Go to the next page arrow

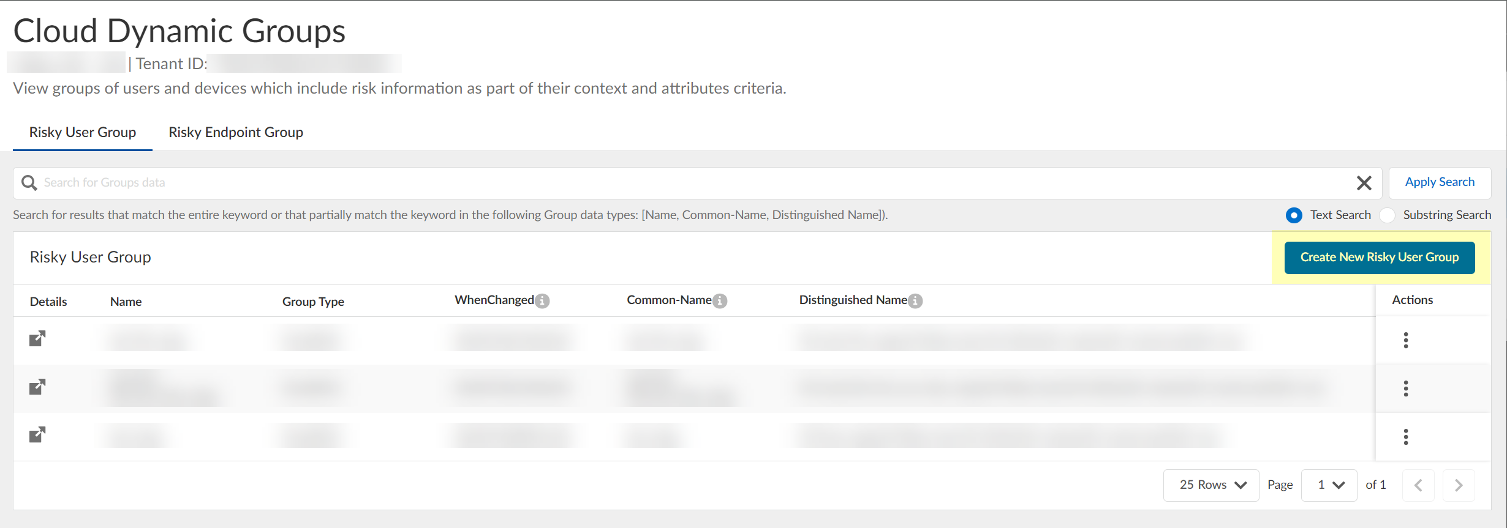(x=1459, y=485)
